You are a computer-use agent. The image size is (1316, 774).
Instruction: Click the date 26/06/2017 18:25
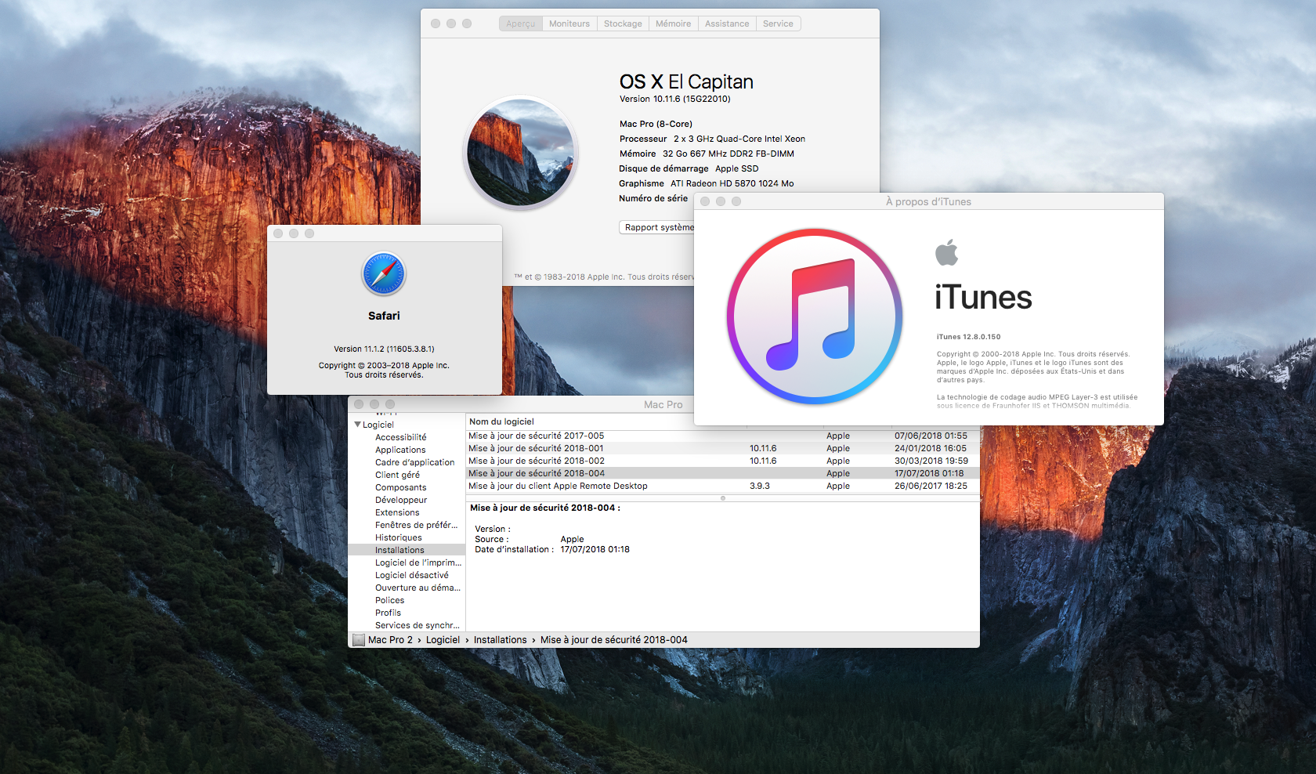click(931, 486)
